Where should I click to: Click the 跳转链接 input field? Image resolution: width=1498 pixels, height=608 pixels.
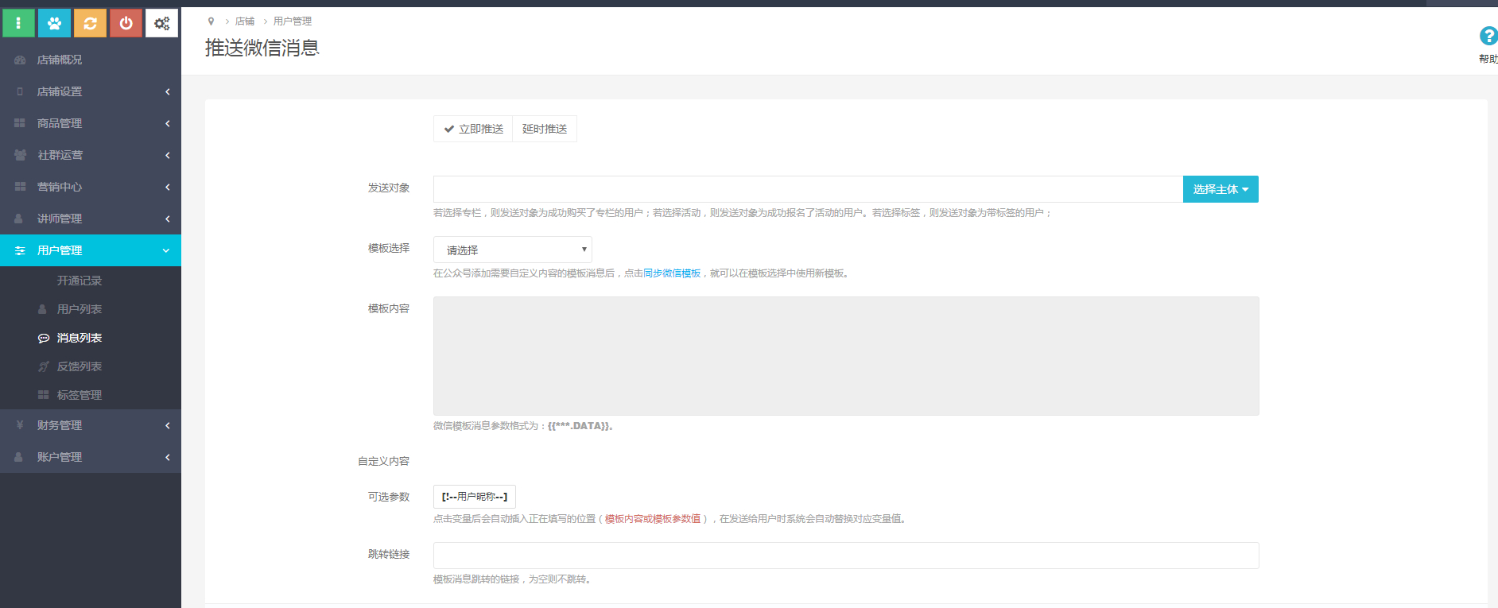coord(845,556)
